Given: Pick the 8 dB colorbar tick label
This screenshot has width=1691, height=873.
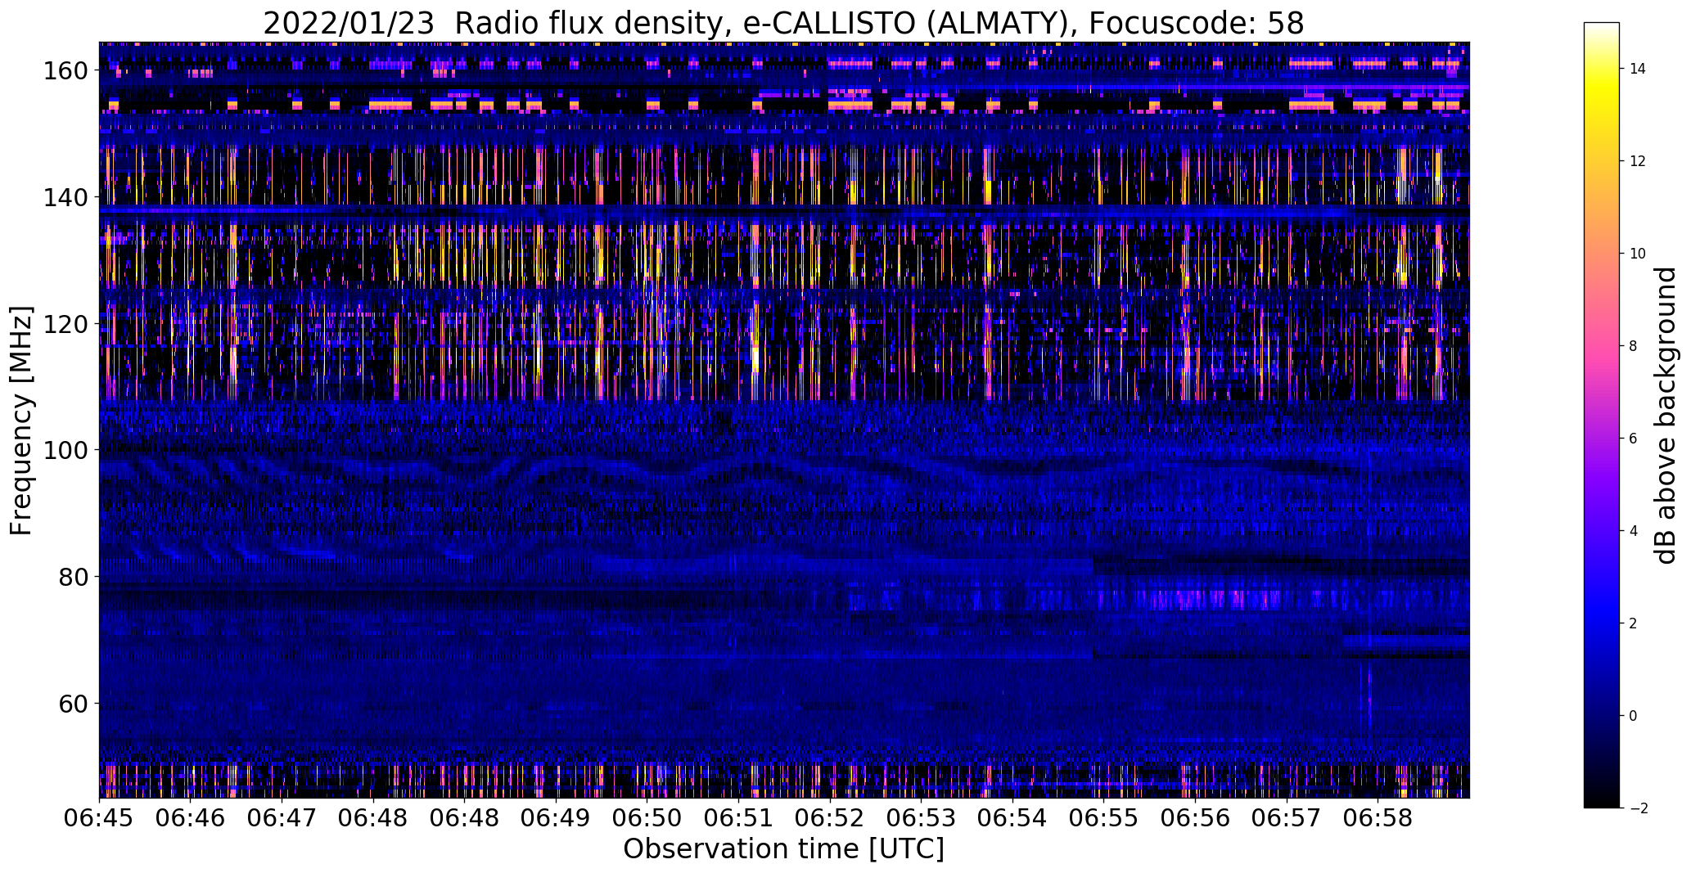Looking at the screenshot, I should [1634, 346].
